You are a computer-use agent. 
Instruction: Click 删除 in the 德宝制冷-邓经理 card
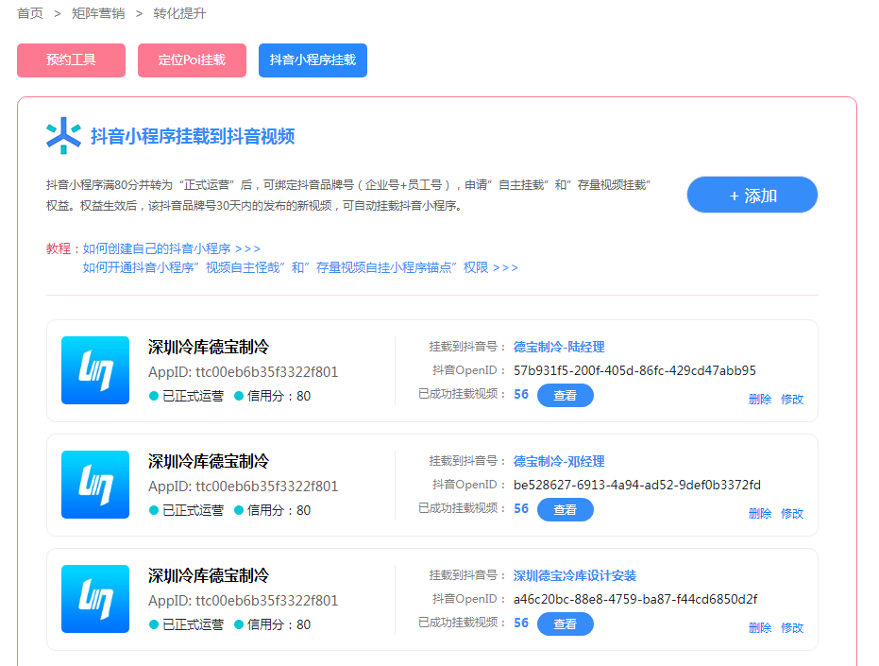tap(760, 513)
